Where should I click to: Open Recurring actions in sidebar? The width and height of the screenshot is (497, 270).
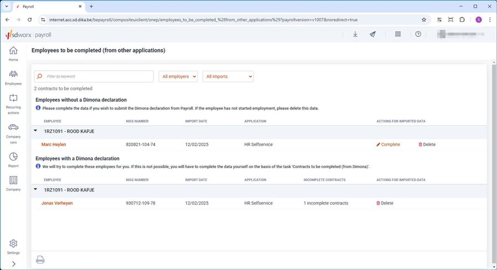coord(13,98)
